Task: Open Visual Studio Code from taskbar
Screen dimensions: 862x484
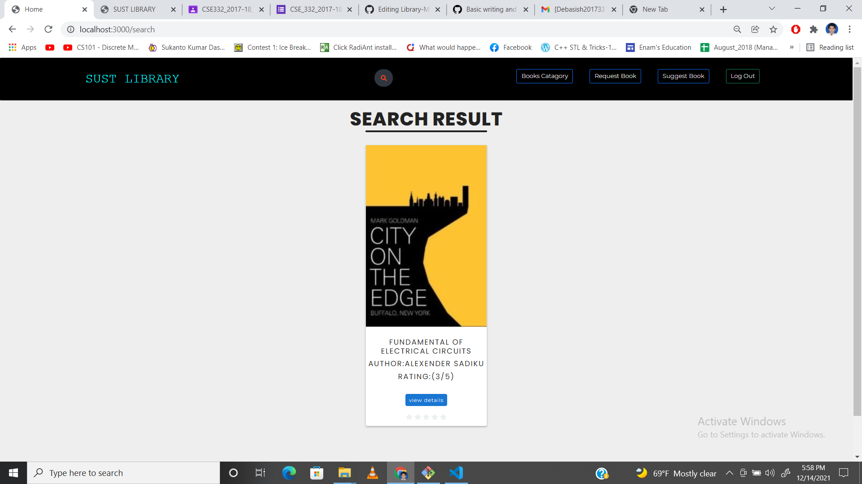Action: pyautogui.click(x=456, y=473)
